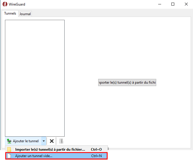Viewport: 193px width, 160px height.
Task: Click the empty tunnels list box
Action: tap(35, 78)
